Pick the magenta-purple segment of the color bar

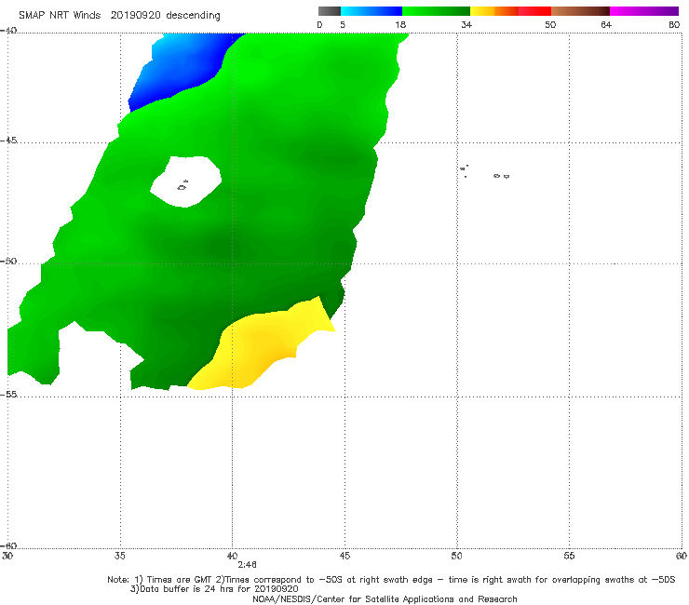click(x=643, y=11)
